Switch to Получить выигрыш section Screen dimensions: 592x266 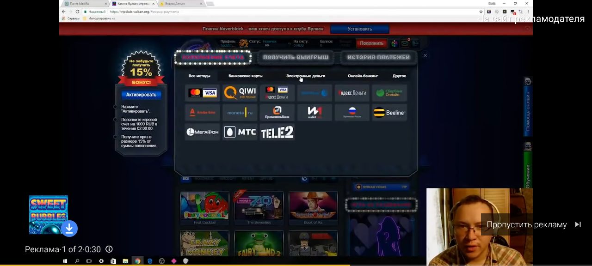[x=296, y=57]
